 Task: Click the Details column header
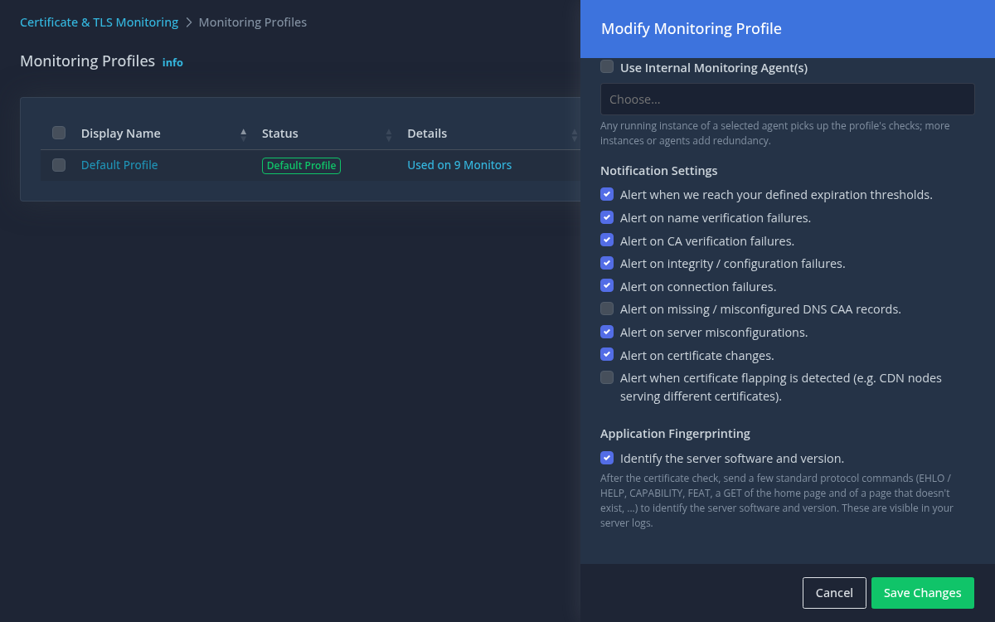coord(427,134)
